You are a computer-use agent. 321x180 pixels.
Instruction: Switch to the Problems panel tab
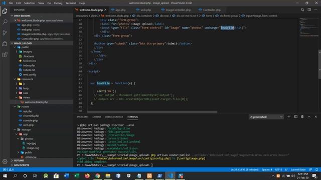click(82, 117)
